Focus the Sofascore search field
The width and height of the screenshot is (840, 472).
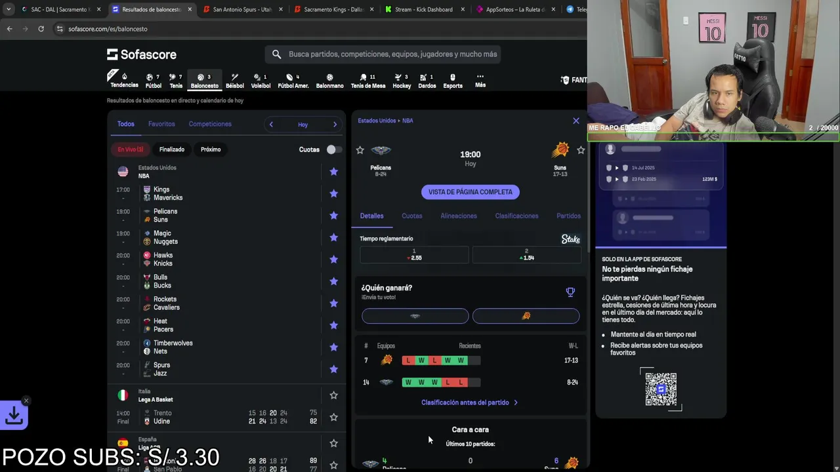click(x=383, y=54)
